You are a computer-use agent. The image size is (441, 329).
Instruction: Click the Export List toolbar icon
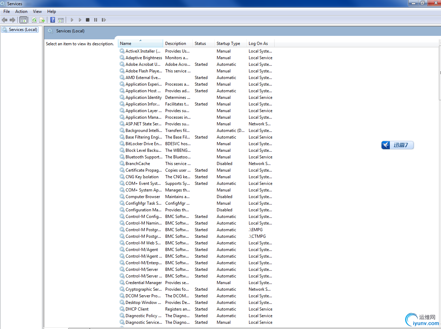42,20
